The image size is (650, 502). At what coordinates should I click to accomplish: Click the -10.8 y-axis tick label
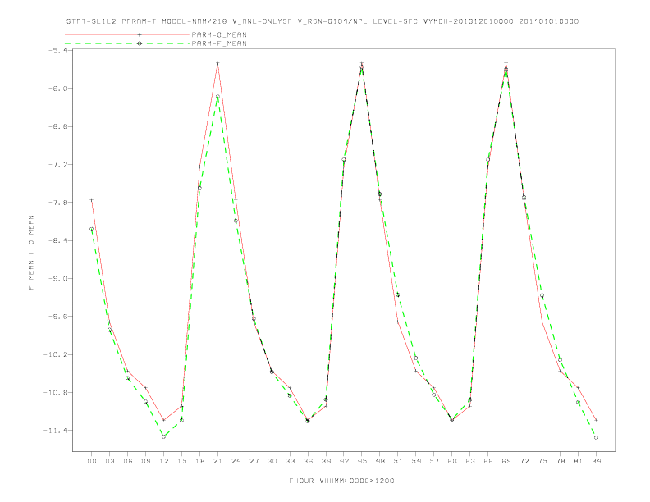[56, 392]
